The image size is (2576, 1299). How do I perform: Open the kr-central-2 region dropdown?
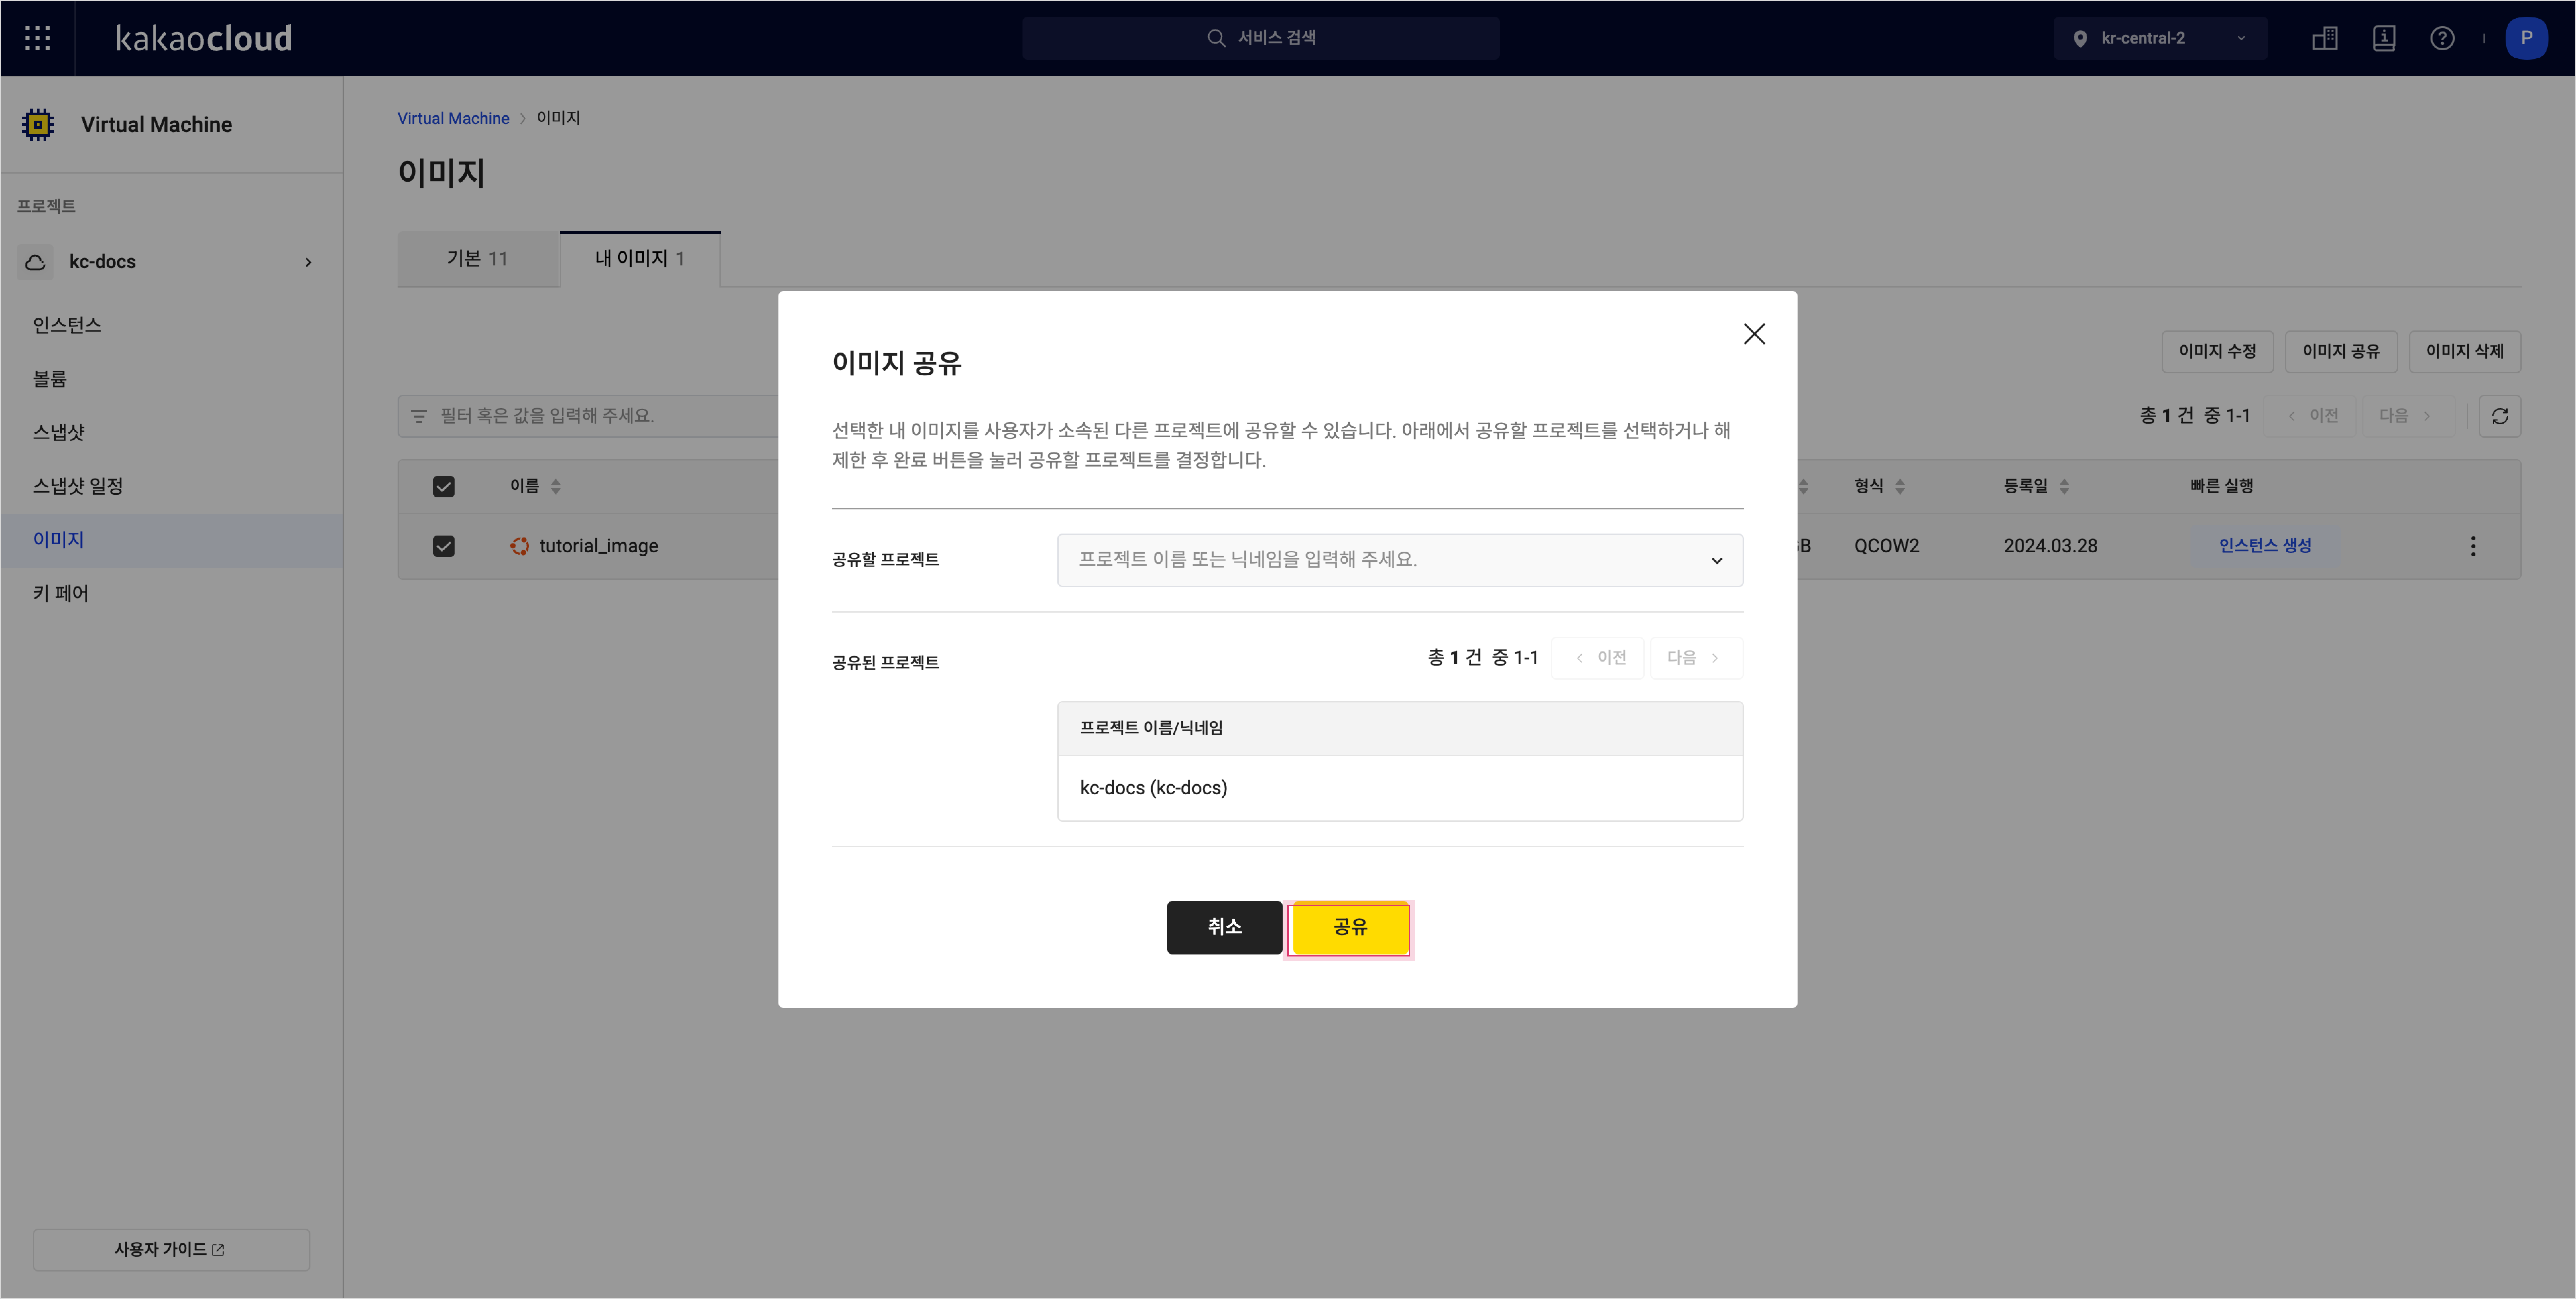tap(2160, 38)
